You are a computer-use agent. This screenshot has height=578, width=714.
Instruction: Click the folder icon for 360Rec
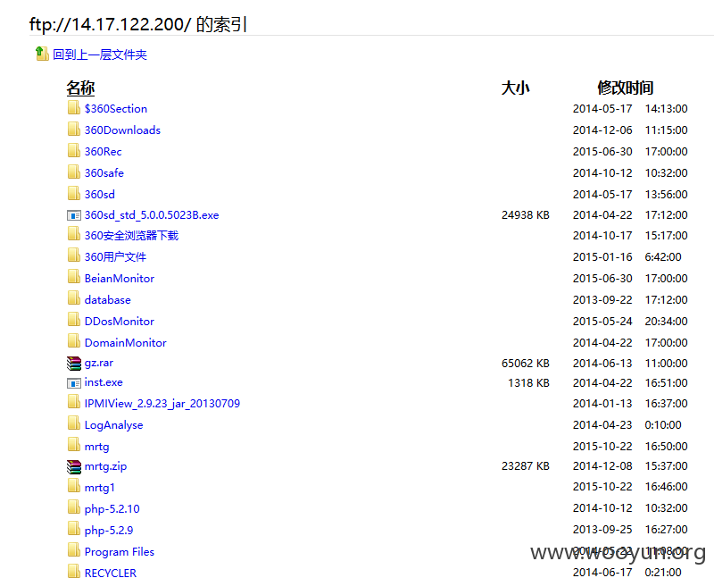(74, 150)
